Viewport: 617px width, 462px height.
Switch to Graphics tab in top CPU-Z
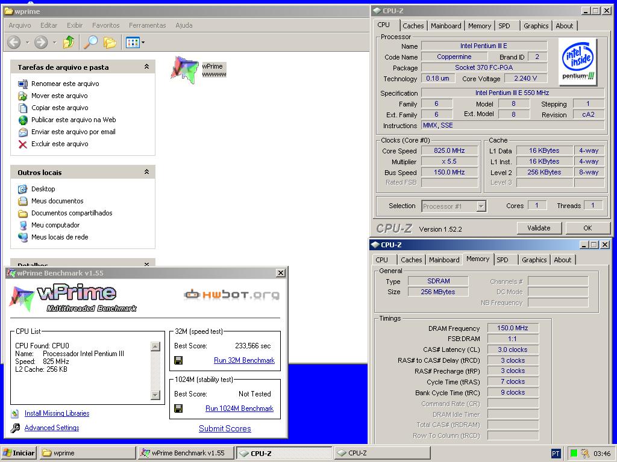[x=536, y=26]
